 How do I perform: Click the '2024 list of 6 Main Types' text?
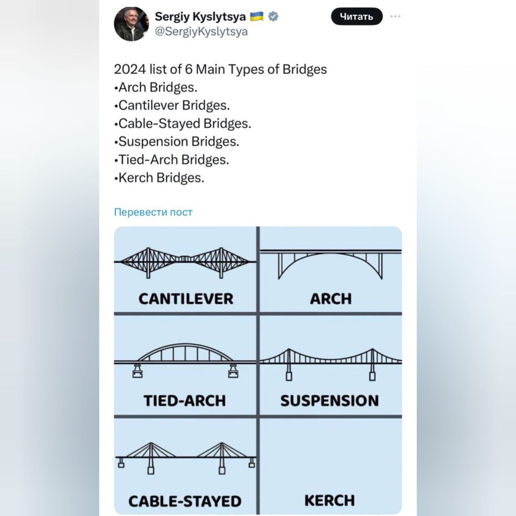(x=220, y=69)
